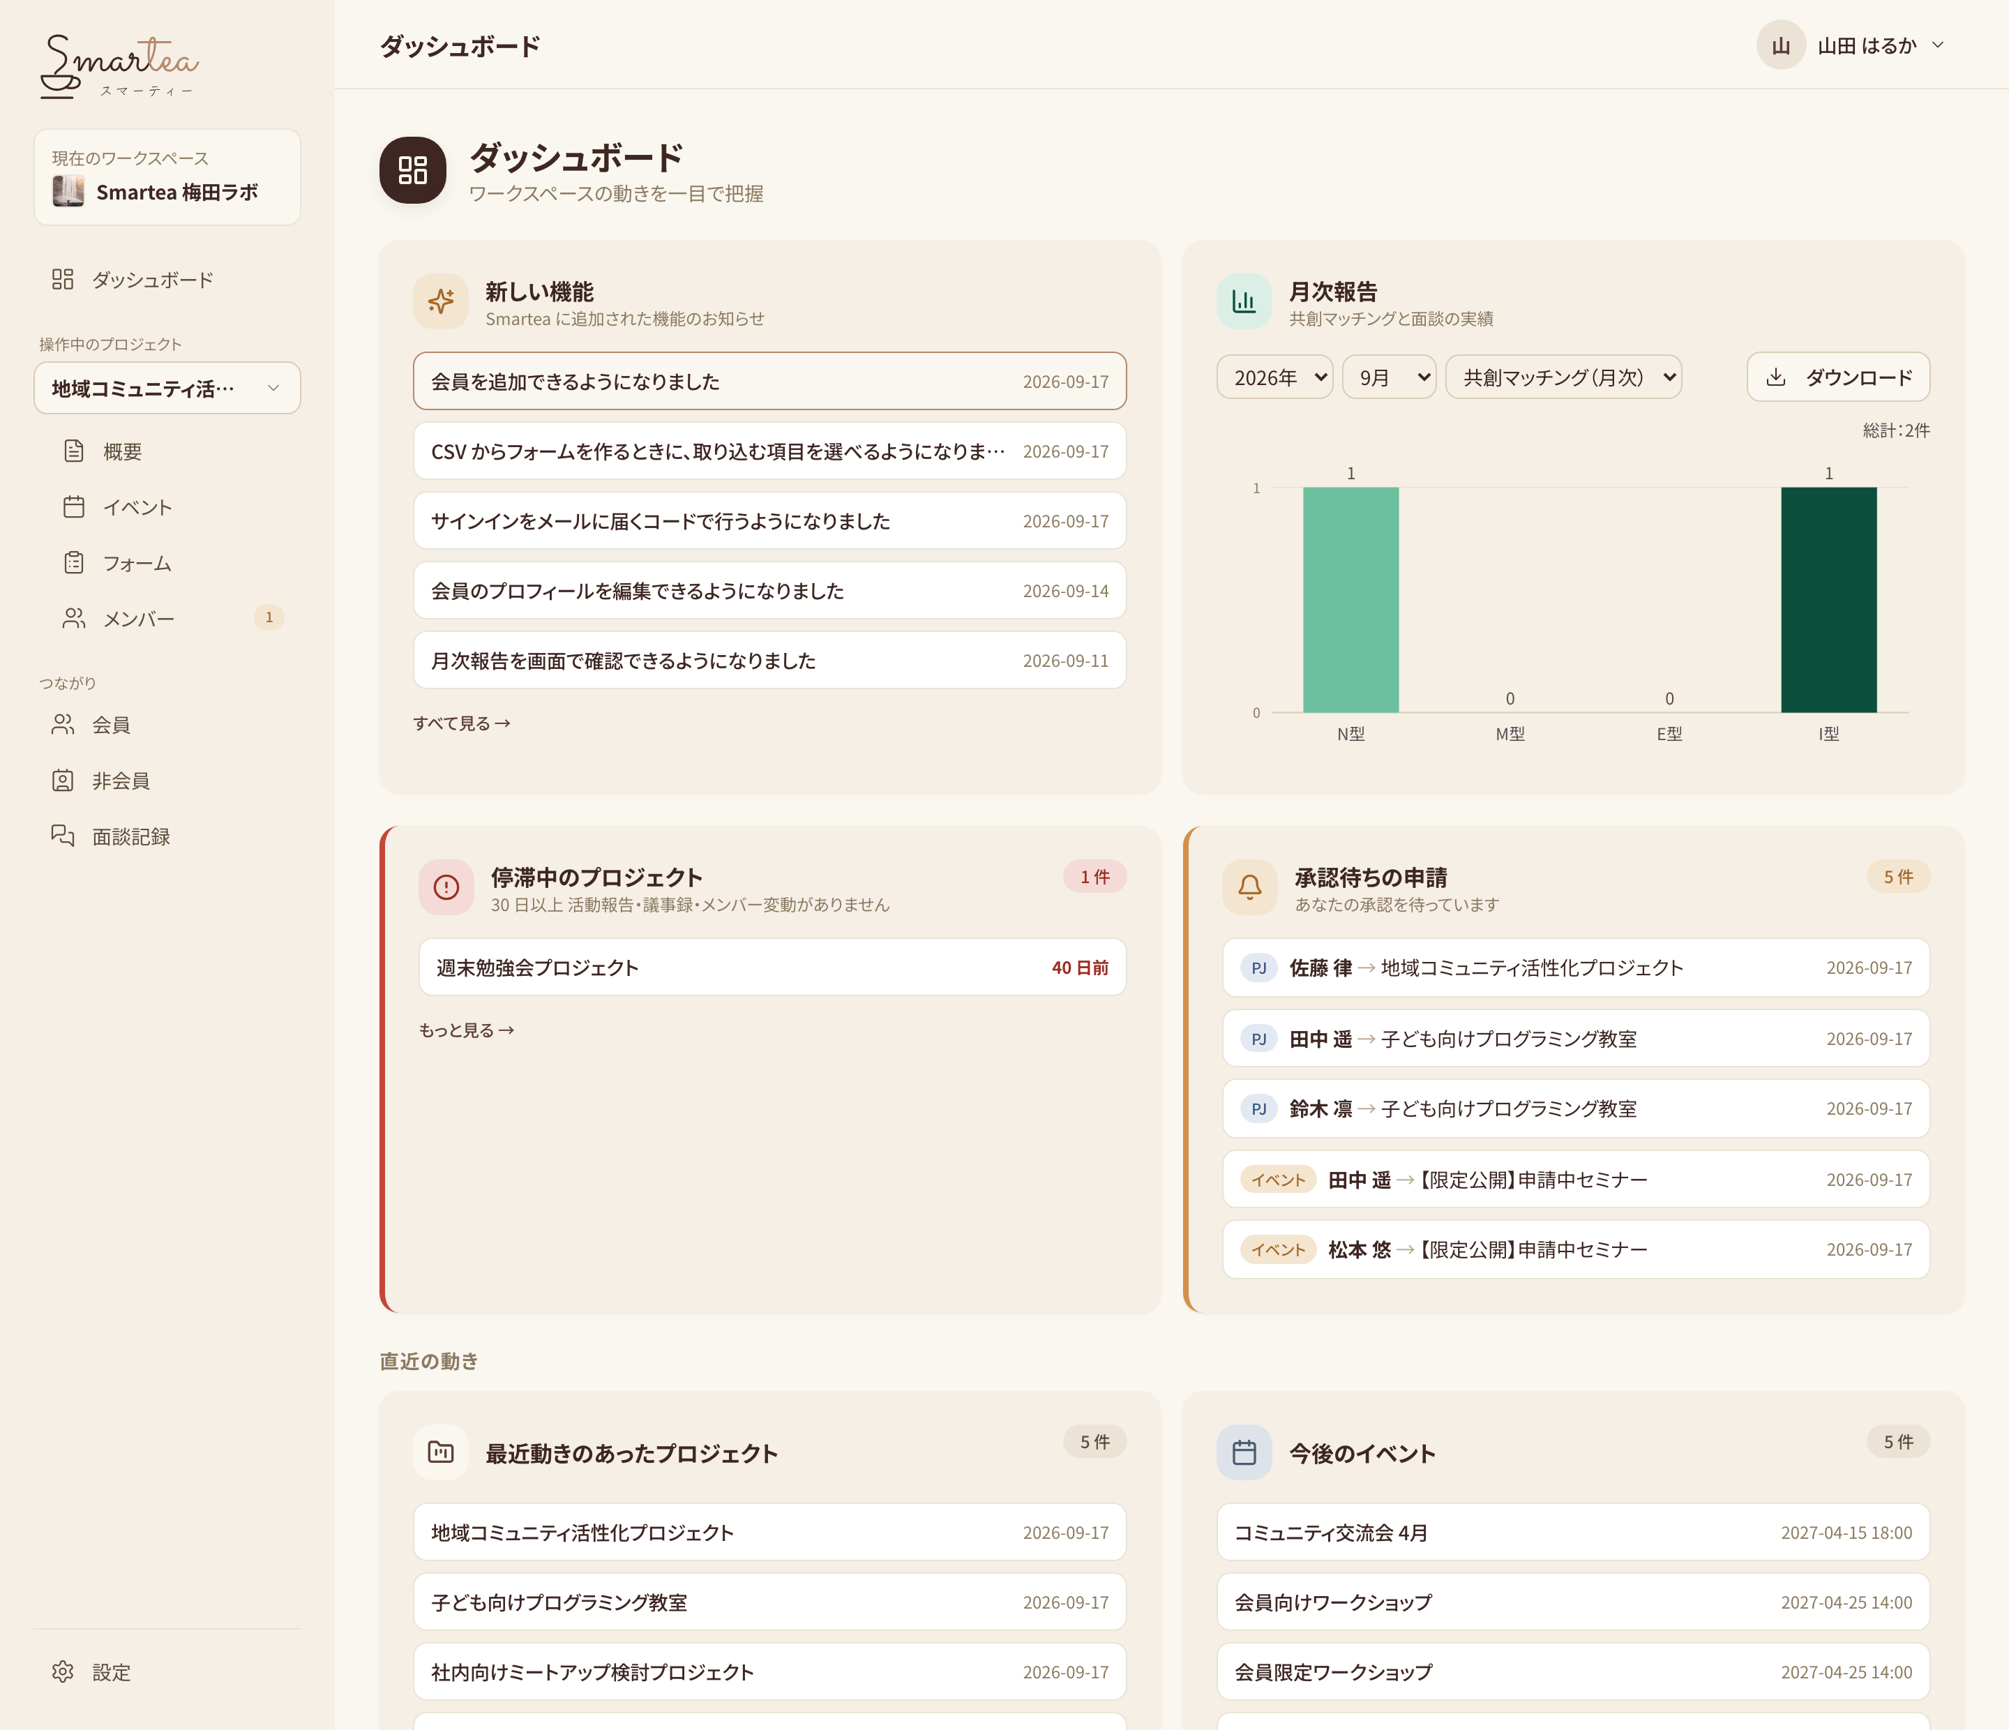Open 子ども向けプログラミング教室 recent project row
This screenshot has height=1730, width=2009.
(x=770, y=1602)
